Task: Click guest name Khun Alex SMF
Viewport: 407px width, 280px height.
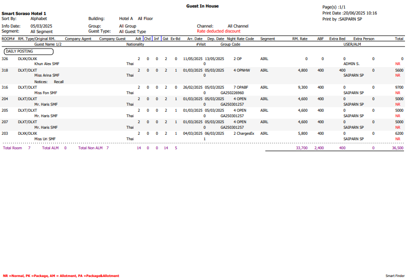Action: [47, 64]
